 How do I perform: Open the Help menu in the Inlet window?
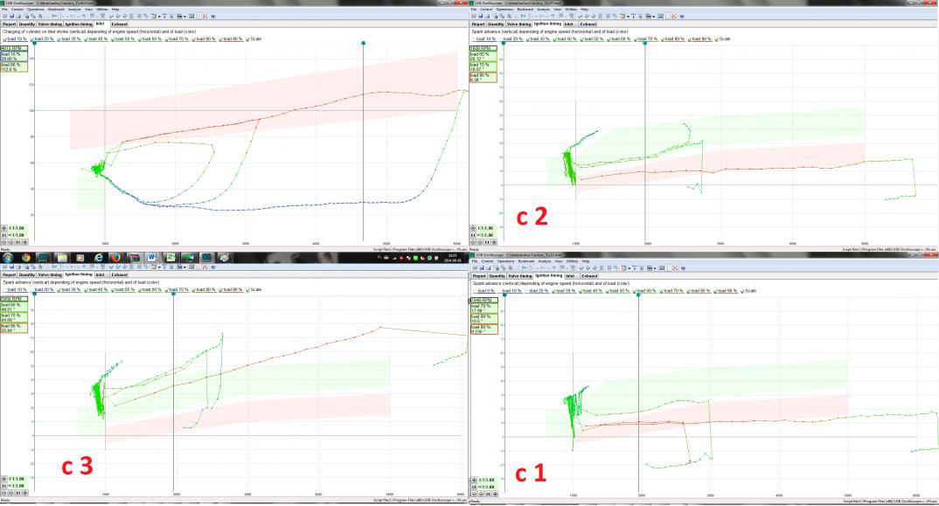(115, 9)
